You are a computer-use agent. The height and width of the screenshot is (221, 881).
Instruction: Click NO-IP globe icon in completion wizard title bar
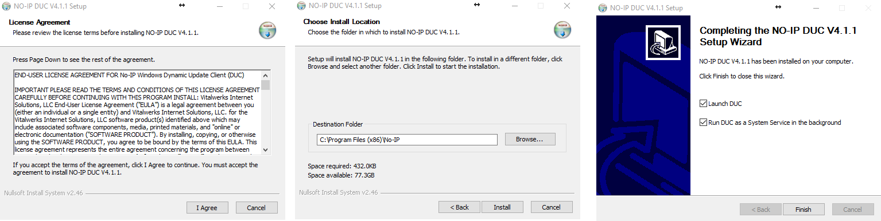[603, 8]
